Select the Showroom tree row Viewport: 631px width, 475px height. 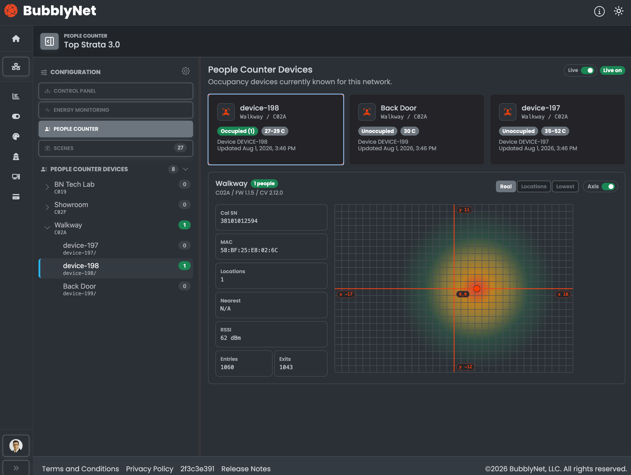click(116, 208)
